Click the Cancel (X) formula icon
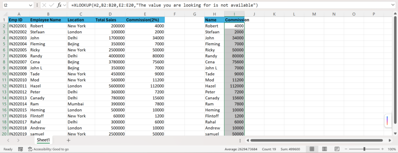Viewport: 398px width, 153px height. (44, 5)
